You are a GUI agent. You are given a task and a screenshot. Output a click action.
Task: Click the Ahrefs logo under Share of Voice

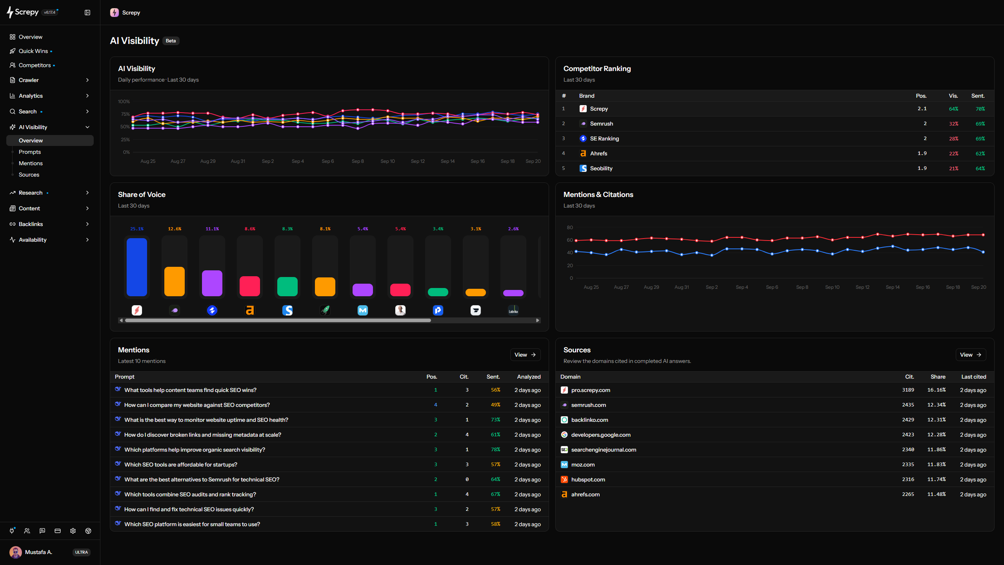click(x=250, y=310)
